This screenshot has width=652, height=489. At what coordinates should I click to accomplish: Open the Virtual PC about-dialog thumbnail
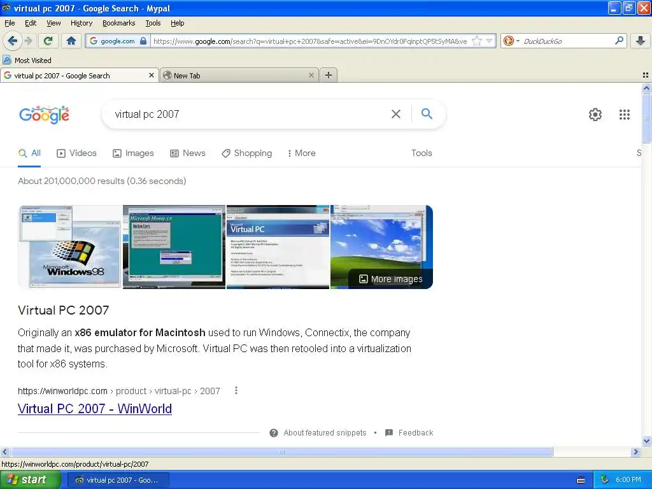(x=278, y=246)
